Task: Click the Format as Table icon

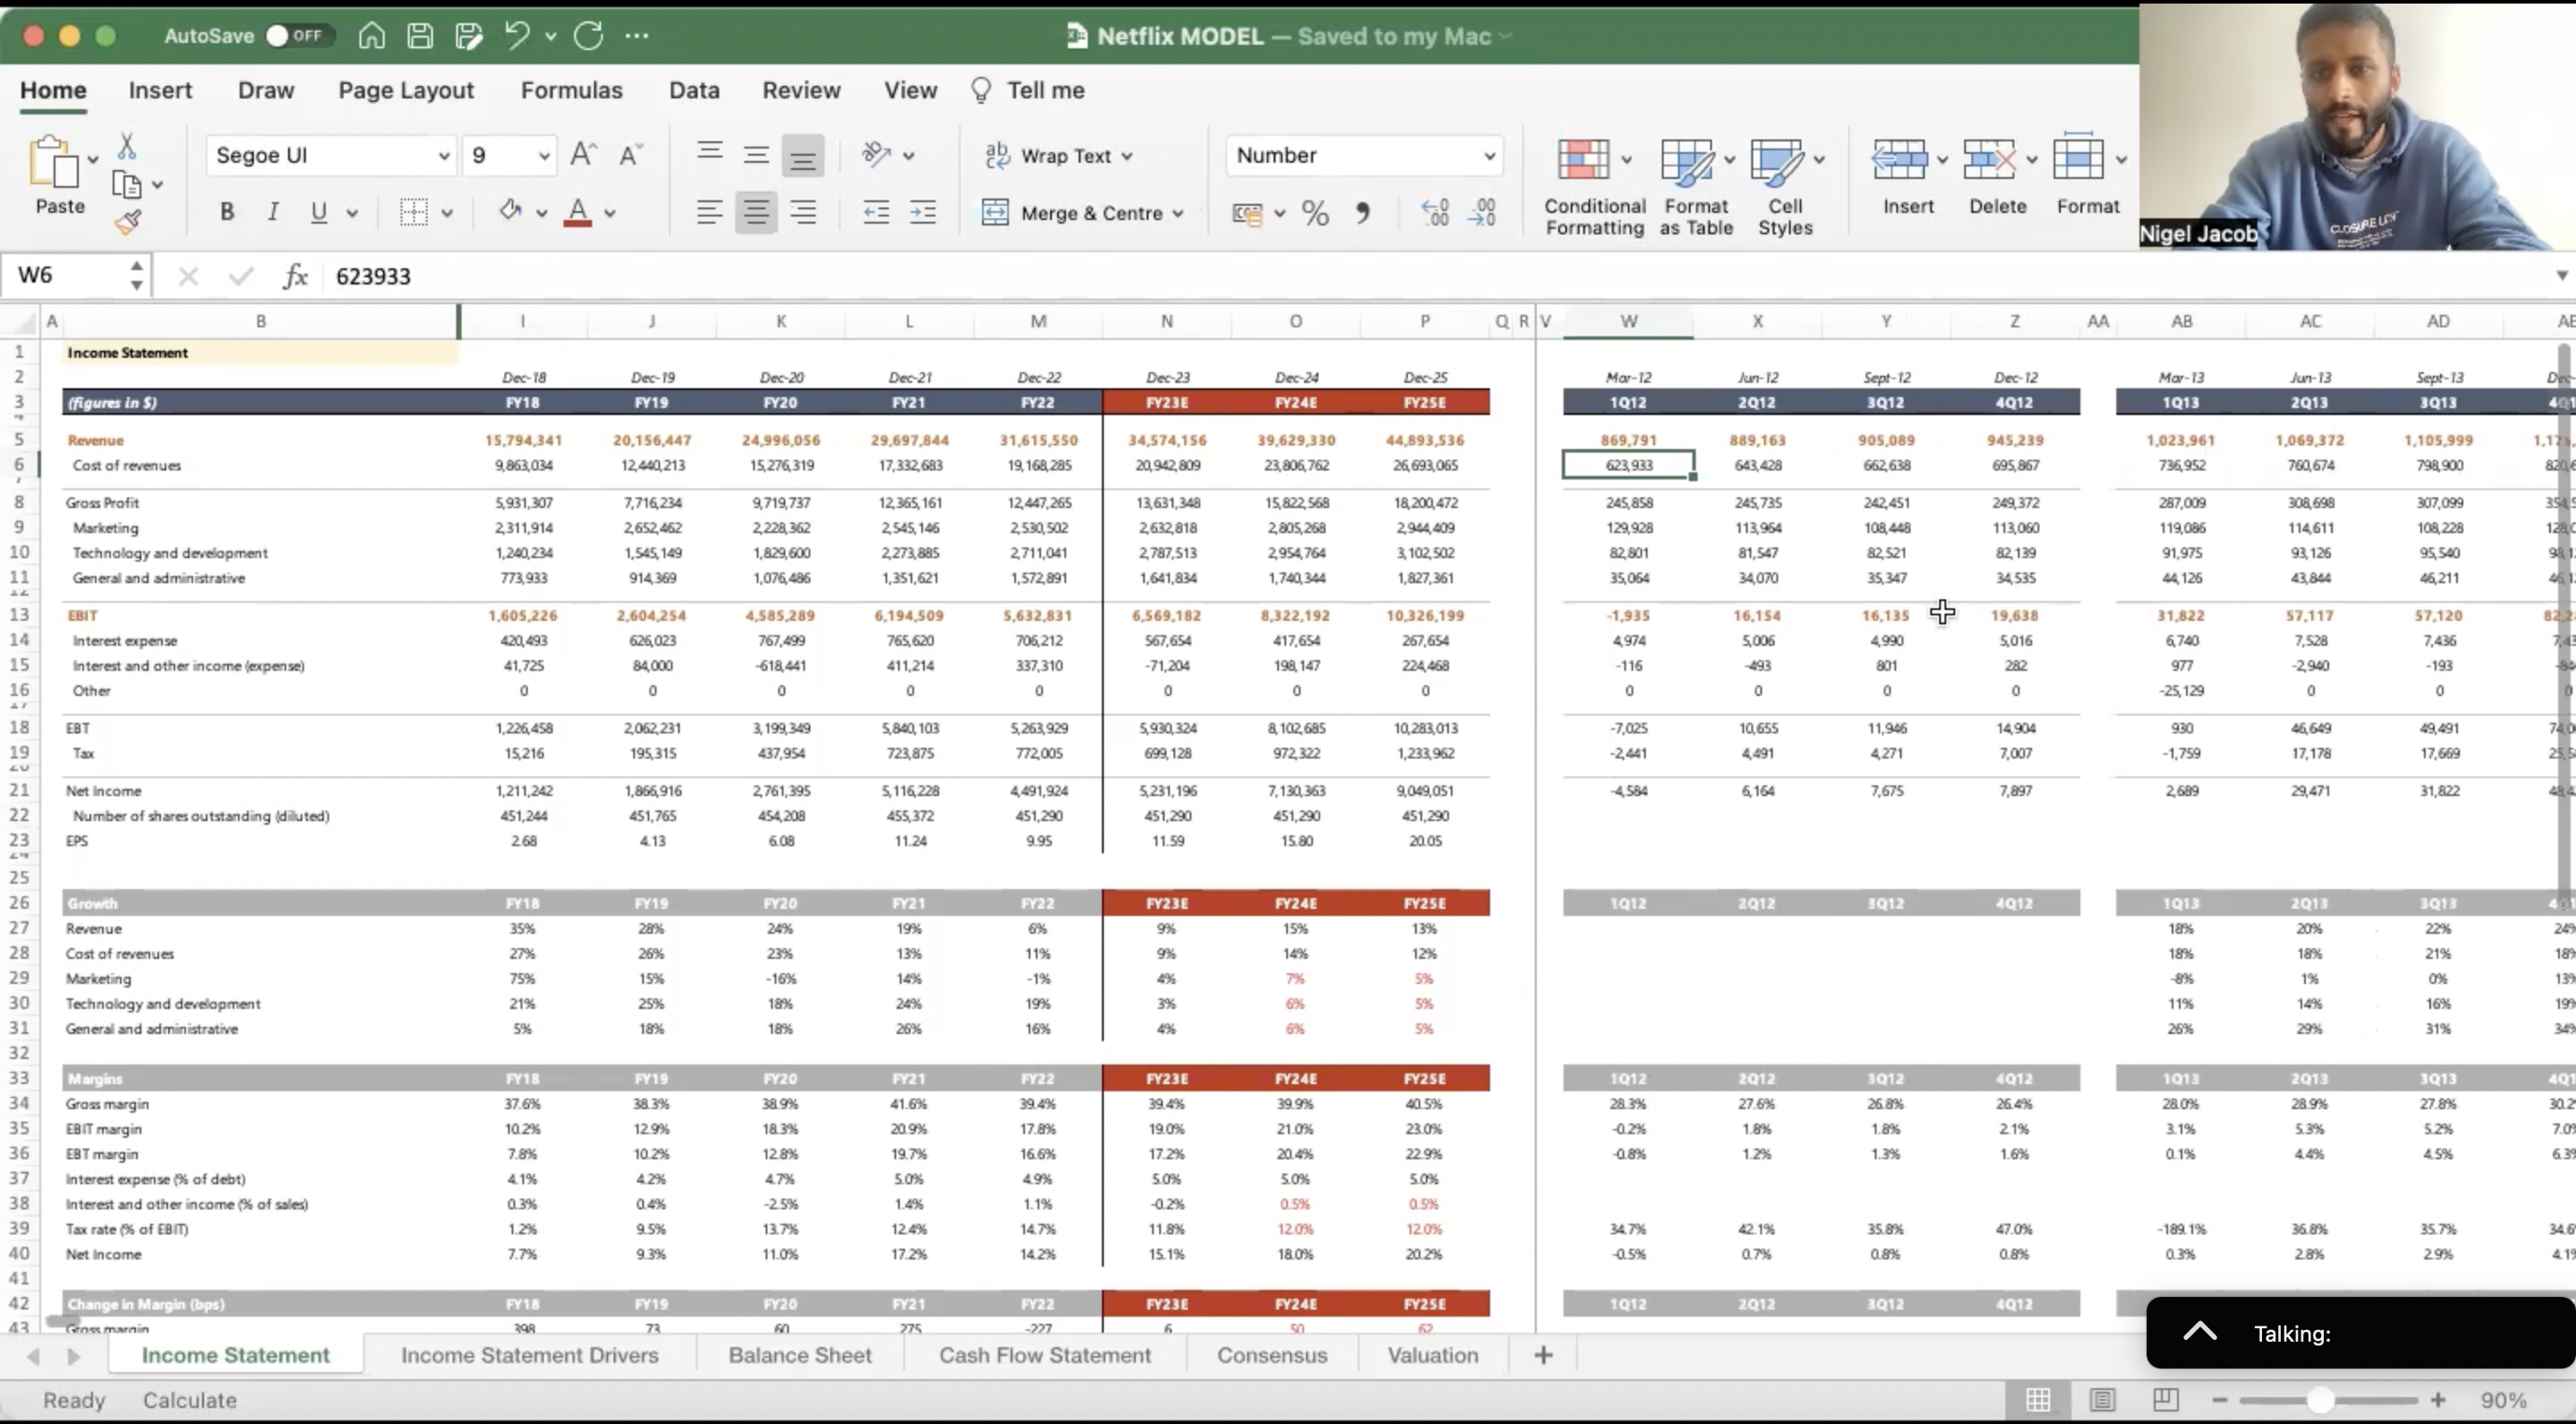Action: click(x=1688, y=162)
